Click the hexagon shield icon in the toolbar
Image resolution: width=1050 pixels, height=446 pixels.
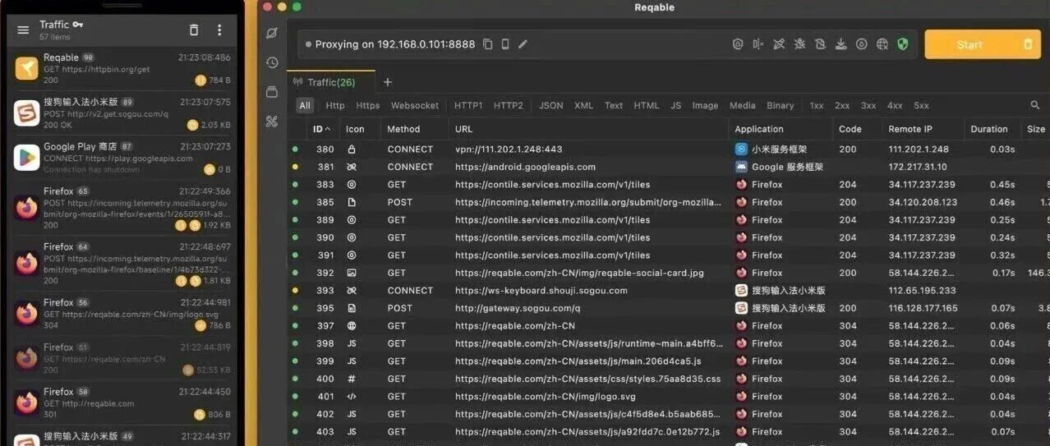point(738,44)
